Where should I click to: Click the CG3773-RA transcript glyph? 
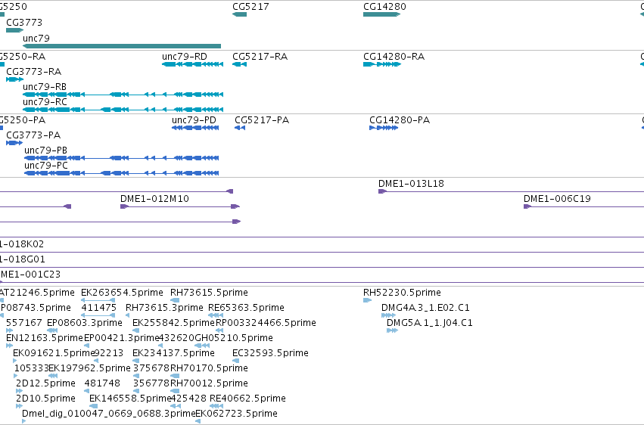tap(15, 79)
